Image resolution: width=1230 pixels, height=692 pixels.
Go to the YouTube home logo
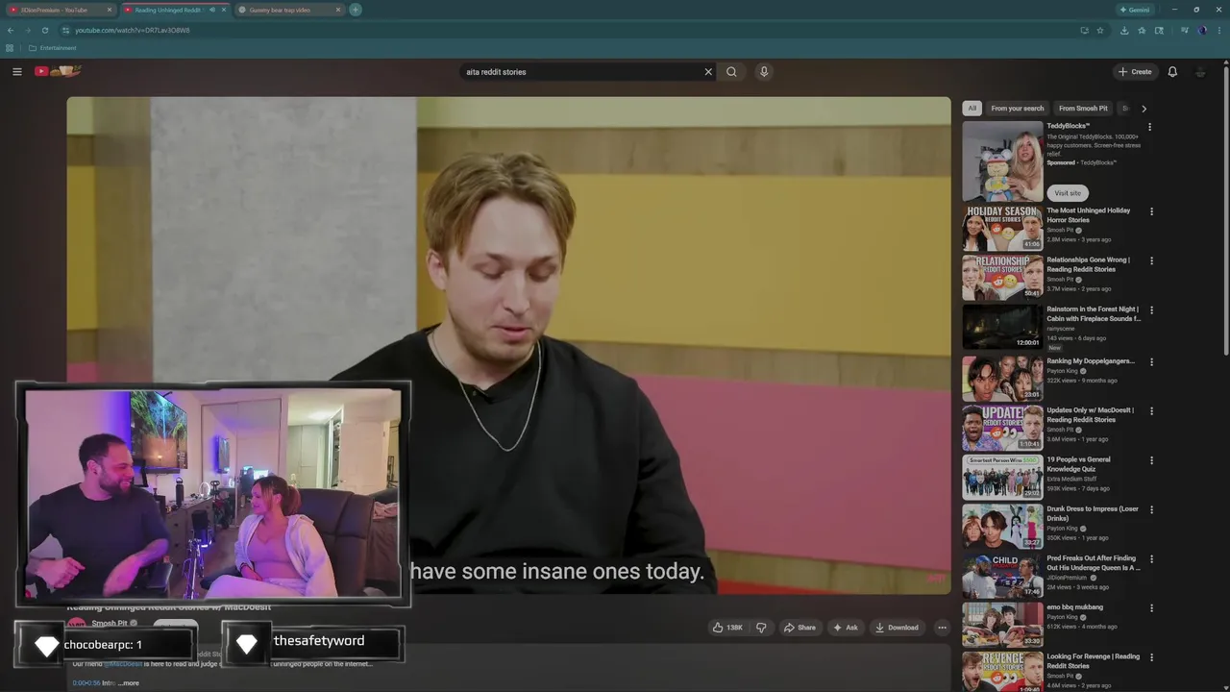[58, 71]
